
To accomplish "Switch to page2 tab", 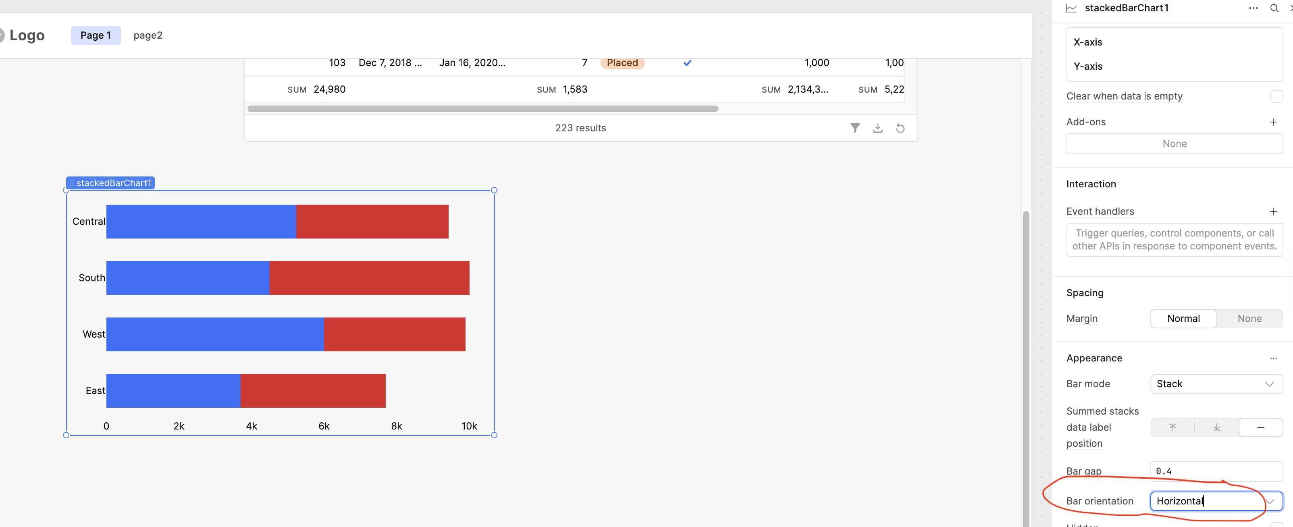I will coord(148,35).
